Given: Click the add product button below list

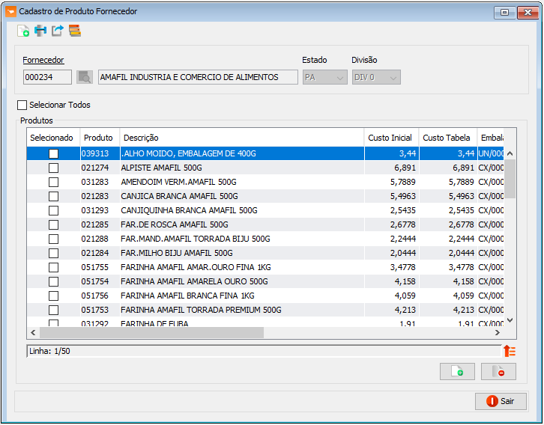Looking at the screenshot, I should 457,372.
